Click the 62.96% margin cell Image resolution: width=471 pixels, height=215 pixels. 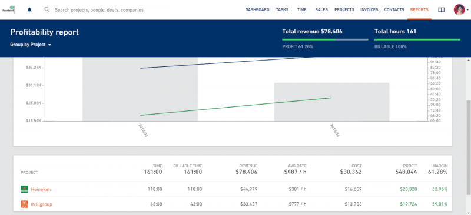(x=440, y=189)
